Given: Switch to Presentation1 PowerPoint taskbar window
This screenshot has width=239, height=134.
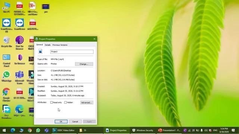Looking at the screenshot, I should pyautogui.click(x=169, y=130).
